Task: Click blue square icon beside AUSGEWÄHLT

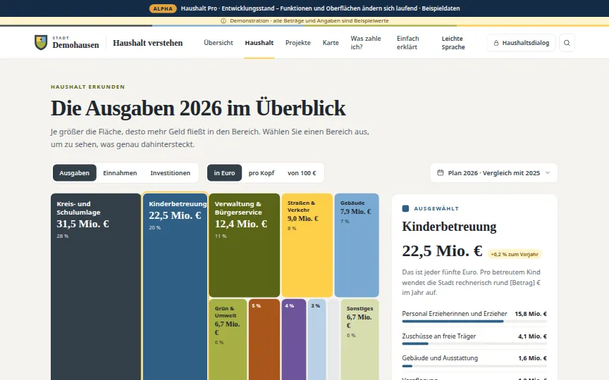Action: [405, 208]
